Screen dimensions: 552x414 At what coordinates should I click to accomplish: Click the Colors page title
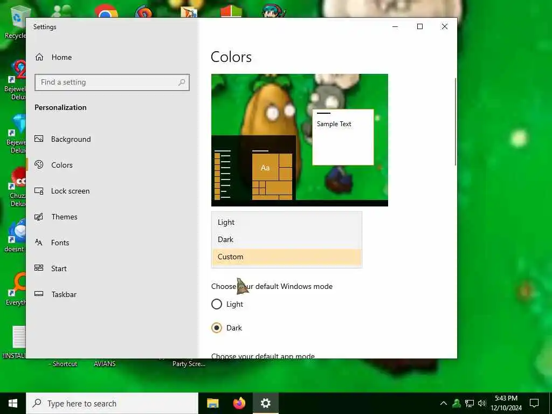(231, 57)
